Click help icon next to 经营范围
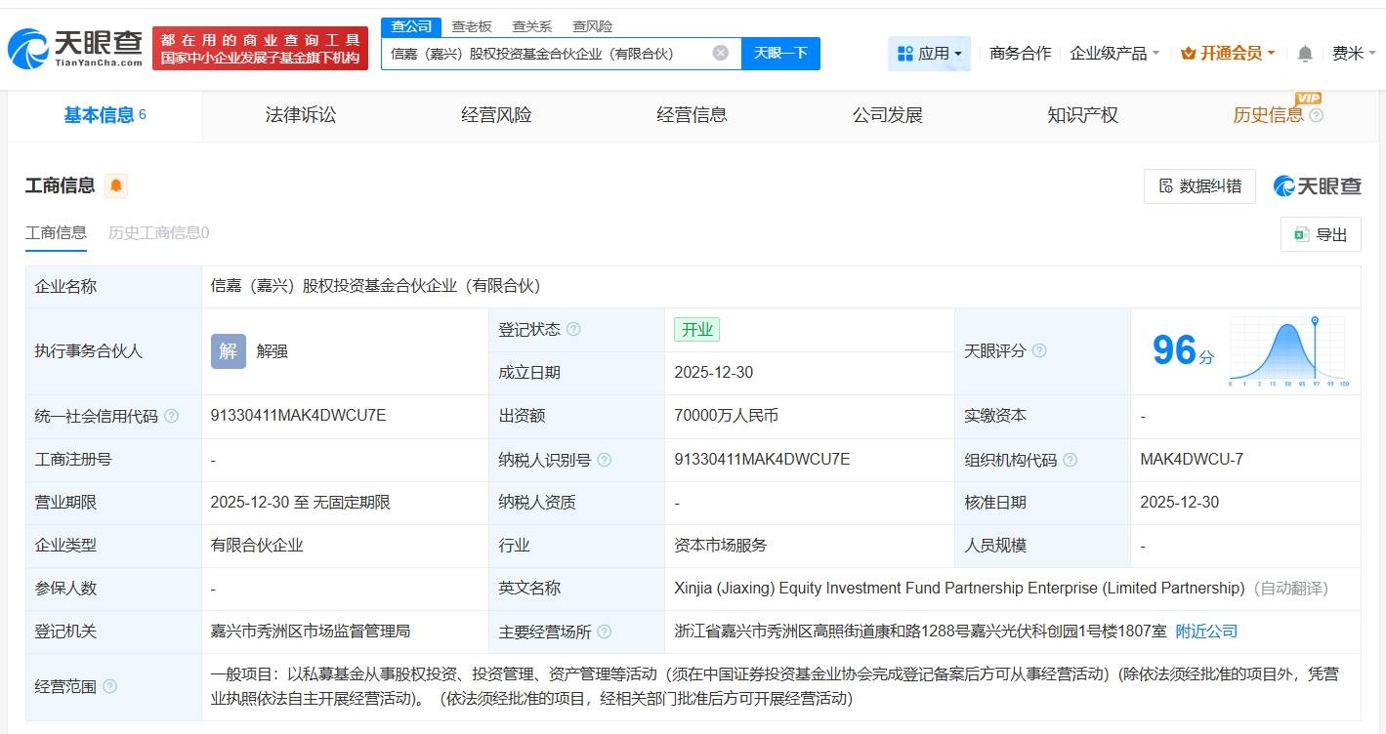Image resolution: width=1386 pixels, height=734 pixels. tap(109, 687)
